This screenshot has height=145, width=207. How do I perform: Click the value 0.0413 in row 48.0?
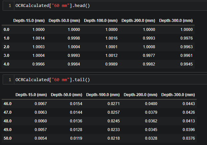[x=189, y=121]
